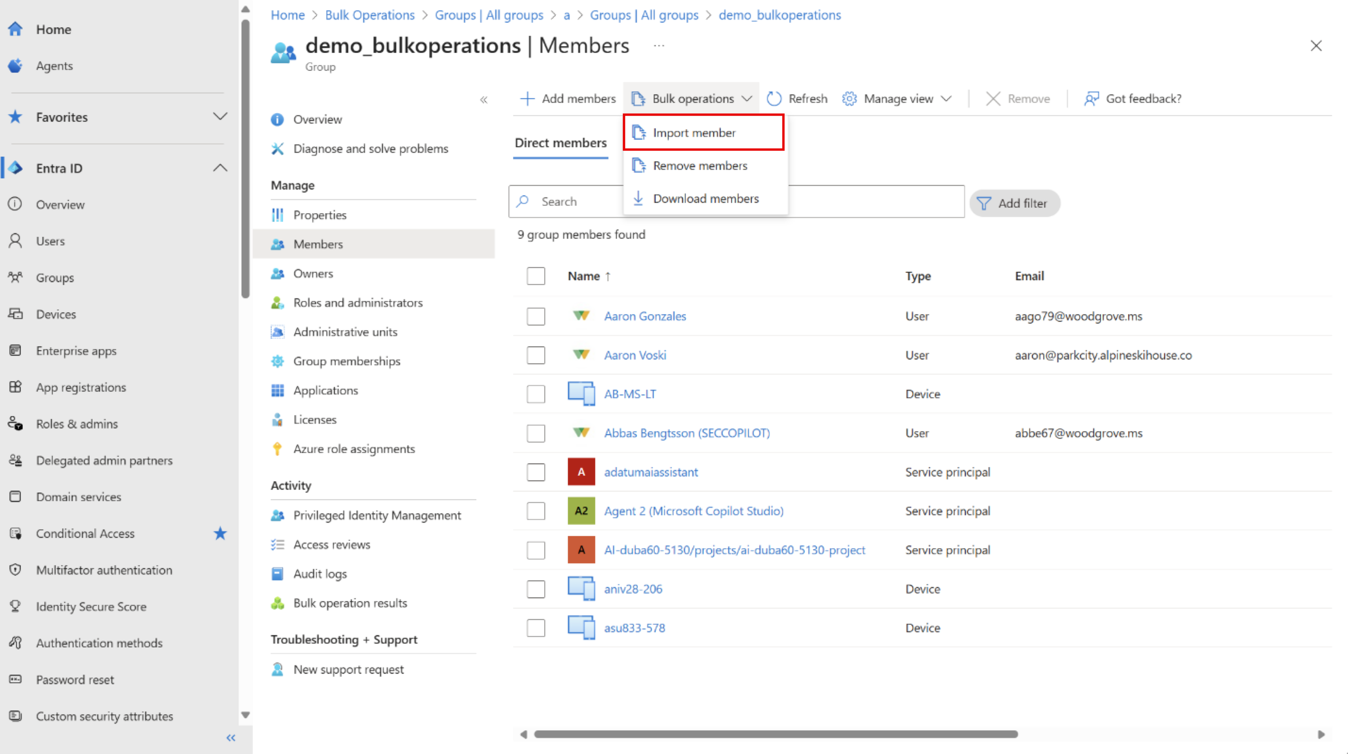1348x754 pixels.
Task: Select the App registrations icon
Action: click(15, 387)
